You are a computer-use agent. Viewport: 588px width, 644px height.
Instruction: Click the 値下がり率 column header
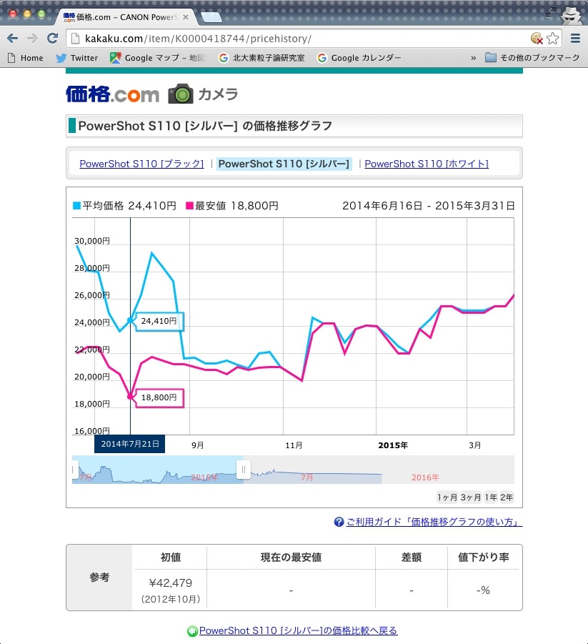(484, 558)
